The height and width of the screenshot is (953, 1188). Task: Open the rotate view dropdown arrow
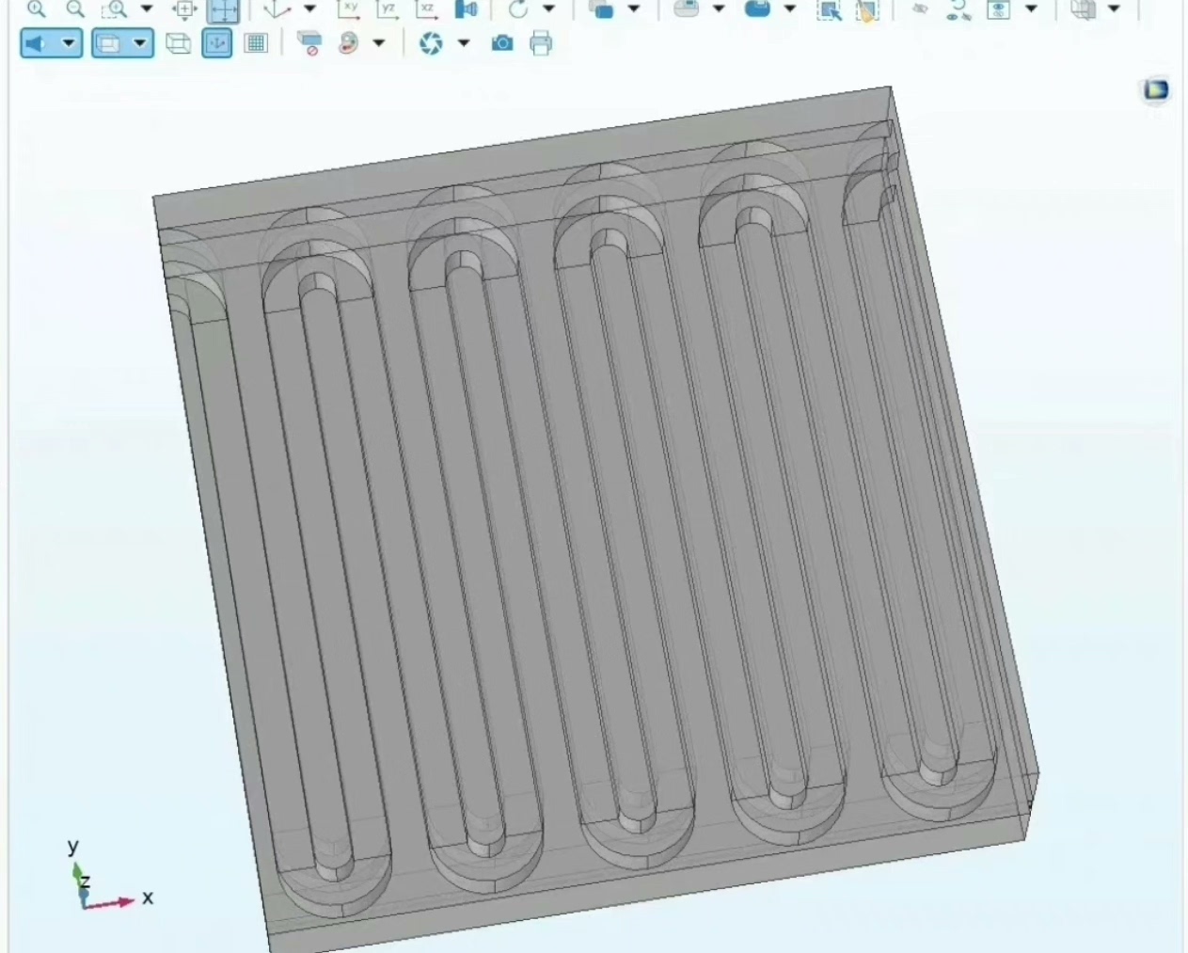click(x=549, y=9)
